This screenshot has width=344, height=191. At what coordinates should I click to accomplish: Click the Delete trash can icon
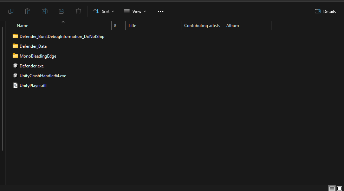click(x=78, y=11)
